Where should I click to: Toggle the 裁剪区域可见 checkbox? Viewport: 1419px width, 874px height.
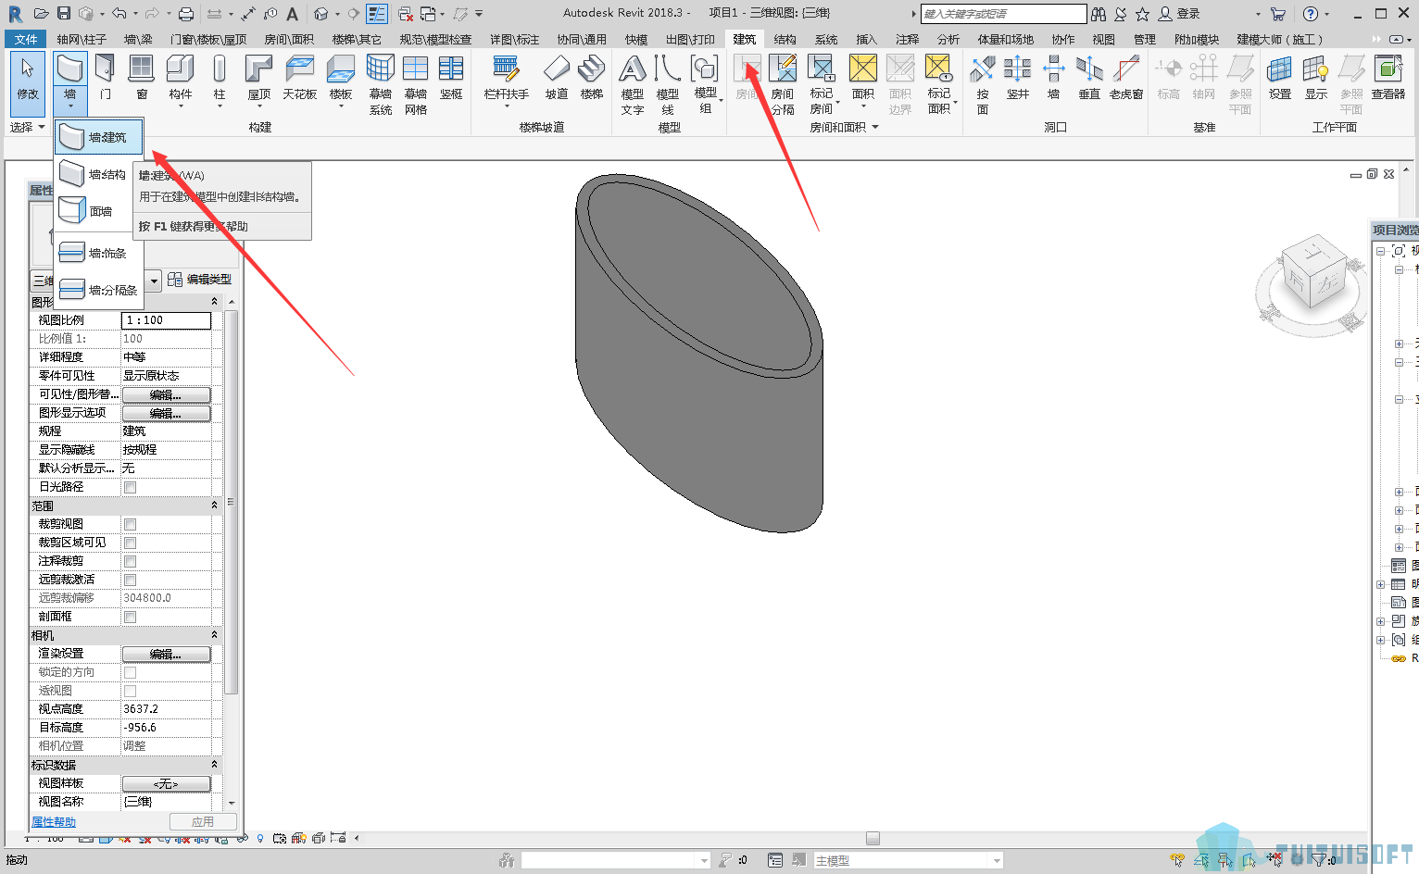pos(130,543)
